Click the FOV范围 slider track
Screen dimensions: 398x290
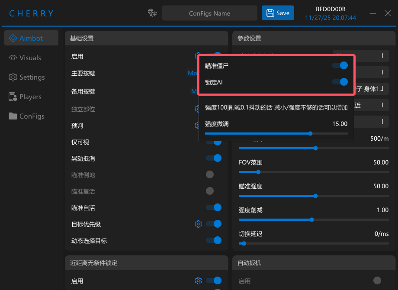pyautogui.click(x=314, y=172)
